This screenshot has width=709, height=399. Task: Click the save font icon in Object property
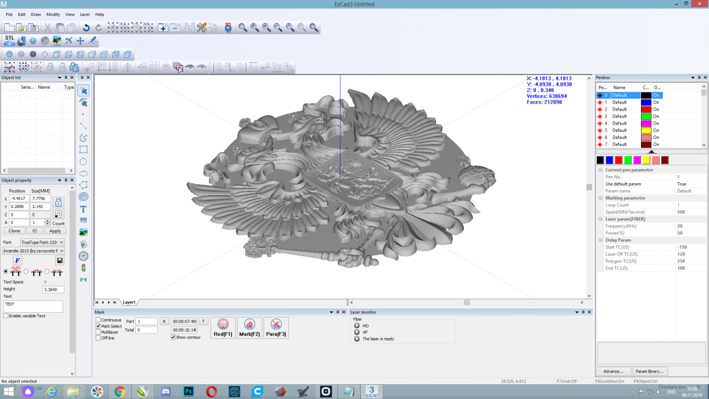click(60, 261)
